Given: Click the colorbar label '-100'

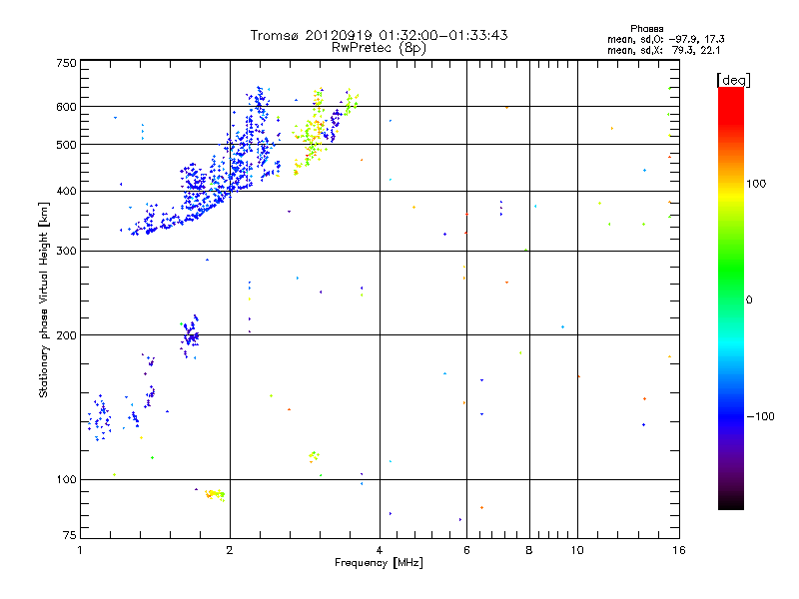Looking at the screenshot, I should coord(761,416).
